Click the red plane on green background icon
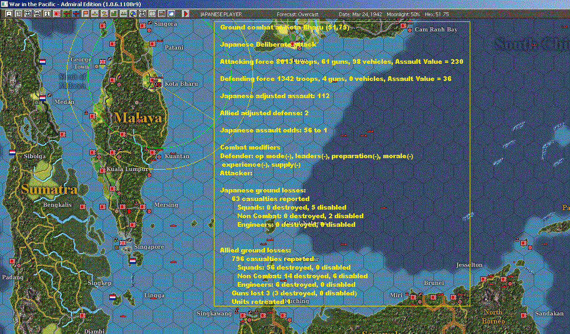This screenshot has width=570, height=334. click(66, 14)
